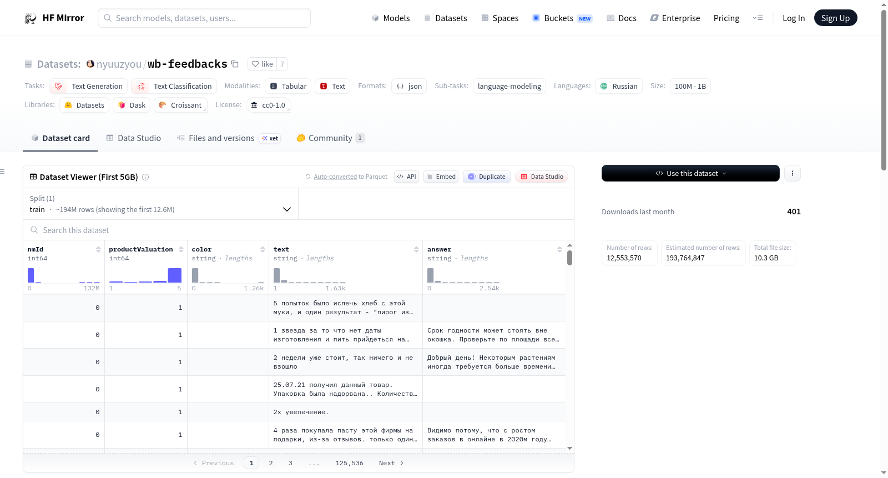Go to page 2 of the viewer
This screenshot has height=478, width=888.
[x=271, y=463]
